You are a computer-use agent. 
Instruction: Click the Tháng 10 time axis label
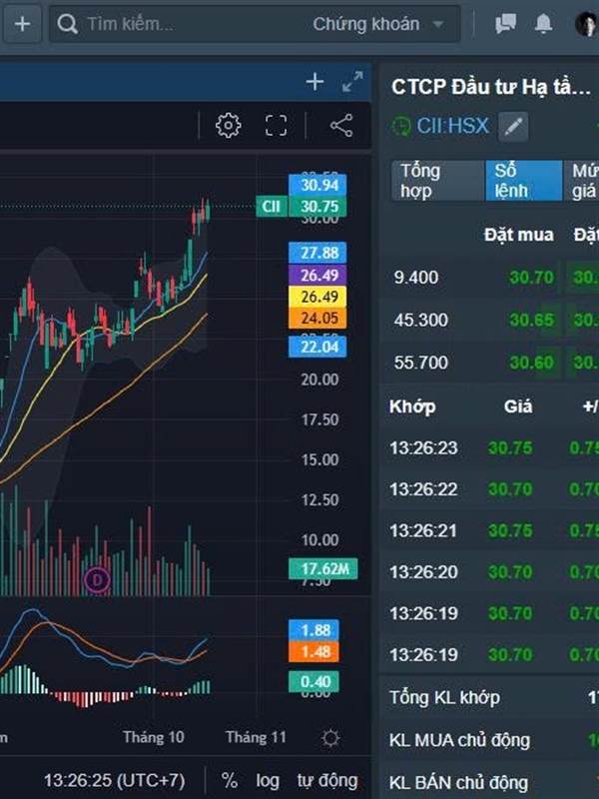[x=154, y=737]
